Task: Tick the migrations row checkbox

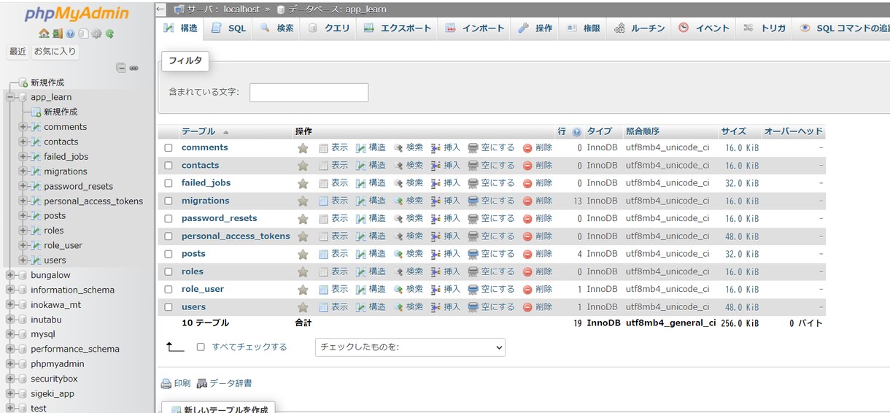Action: (x=169, y=201)
